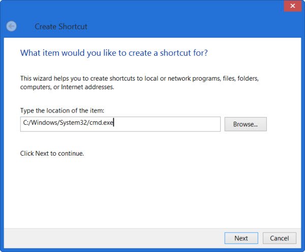This screenshot has width=305, height=252.
Task: Click the blank white area below the instructions
Action: click(151, 192)
